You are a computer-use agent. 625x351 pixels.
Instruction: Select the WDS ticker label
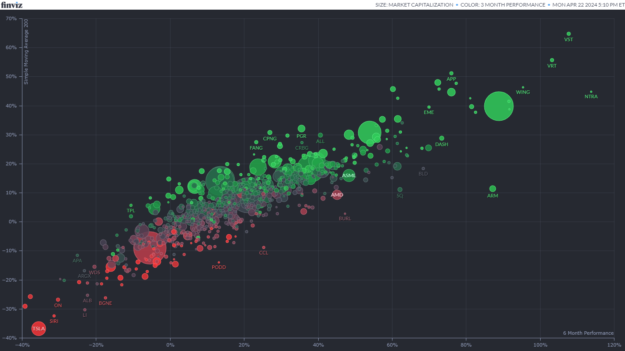(x=94, y=272)
